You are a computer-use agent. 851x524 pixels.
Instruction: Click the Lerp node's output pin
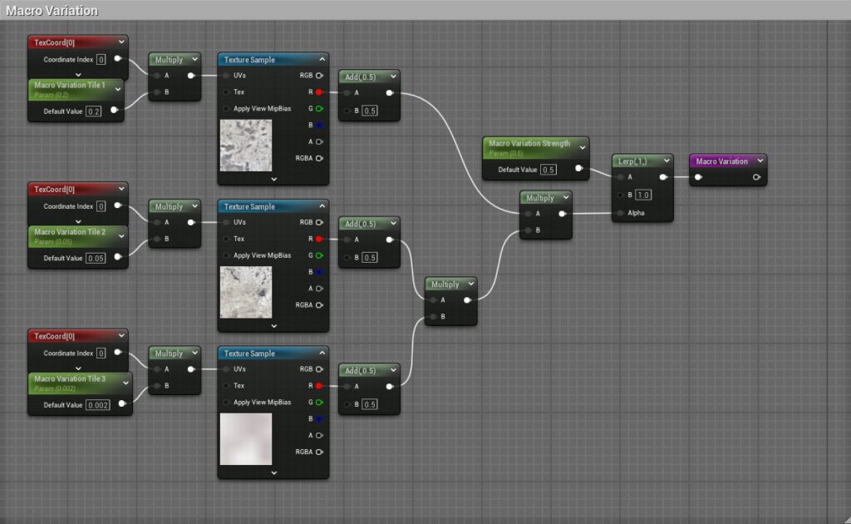[x=663, y=177]
